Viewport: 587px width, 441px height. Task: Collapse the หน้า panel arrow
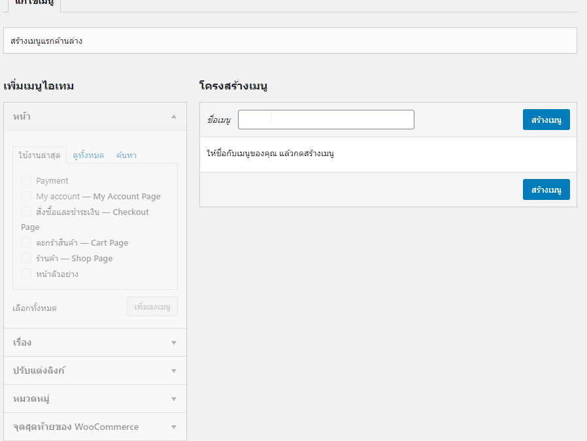(x=174, y=116)
